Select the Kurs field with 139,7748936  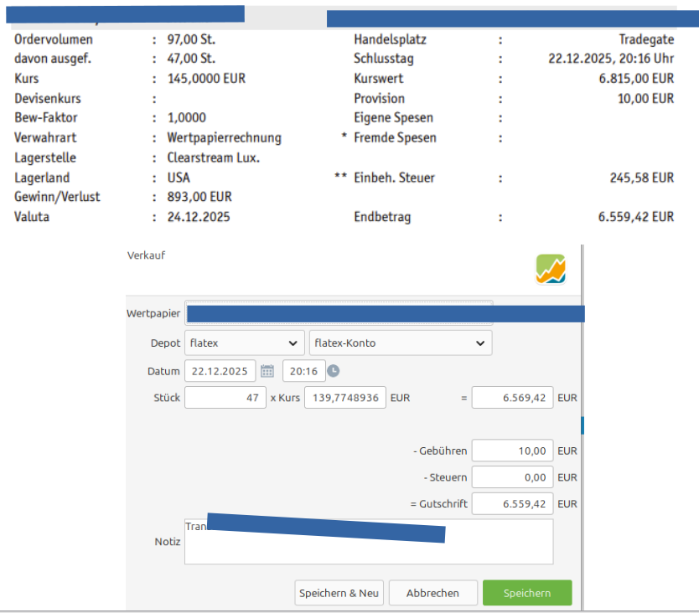tap(344, 398)
